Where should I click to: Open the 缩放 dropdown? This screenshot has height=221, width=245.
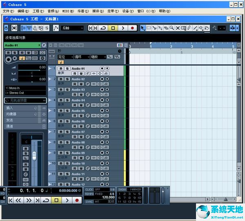[x=98, y=57]
